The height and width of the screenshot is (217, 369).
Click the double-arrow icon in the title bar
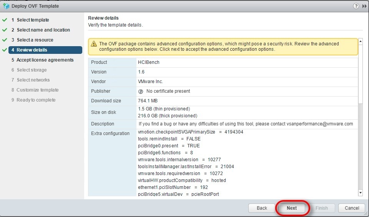tap(364, 6)
